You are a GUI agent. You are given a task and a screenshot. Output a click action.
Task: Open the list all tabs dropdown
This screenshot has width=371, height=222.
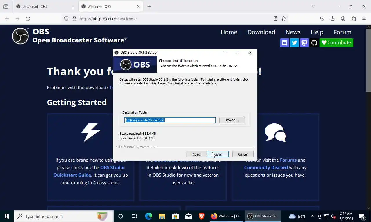pyautogui.click(x=313, y=6)
